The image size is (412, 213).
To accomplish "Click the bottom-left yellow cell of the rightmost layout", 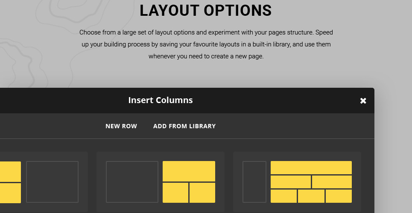I will (x=284, y=196).
